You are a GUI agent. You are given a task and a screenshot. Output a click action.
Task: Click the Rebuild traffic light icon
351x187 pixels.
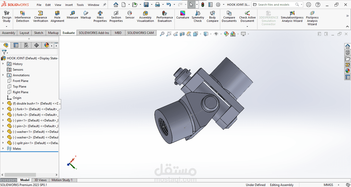click(203, 5)
